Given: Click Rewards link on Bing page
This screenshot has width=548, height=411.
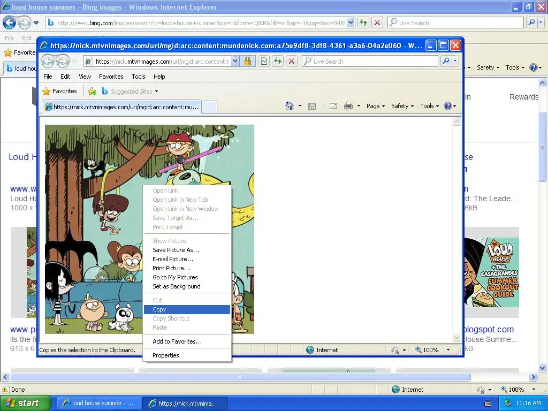Looking at the screenshot, I should [523, 97].
